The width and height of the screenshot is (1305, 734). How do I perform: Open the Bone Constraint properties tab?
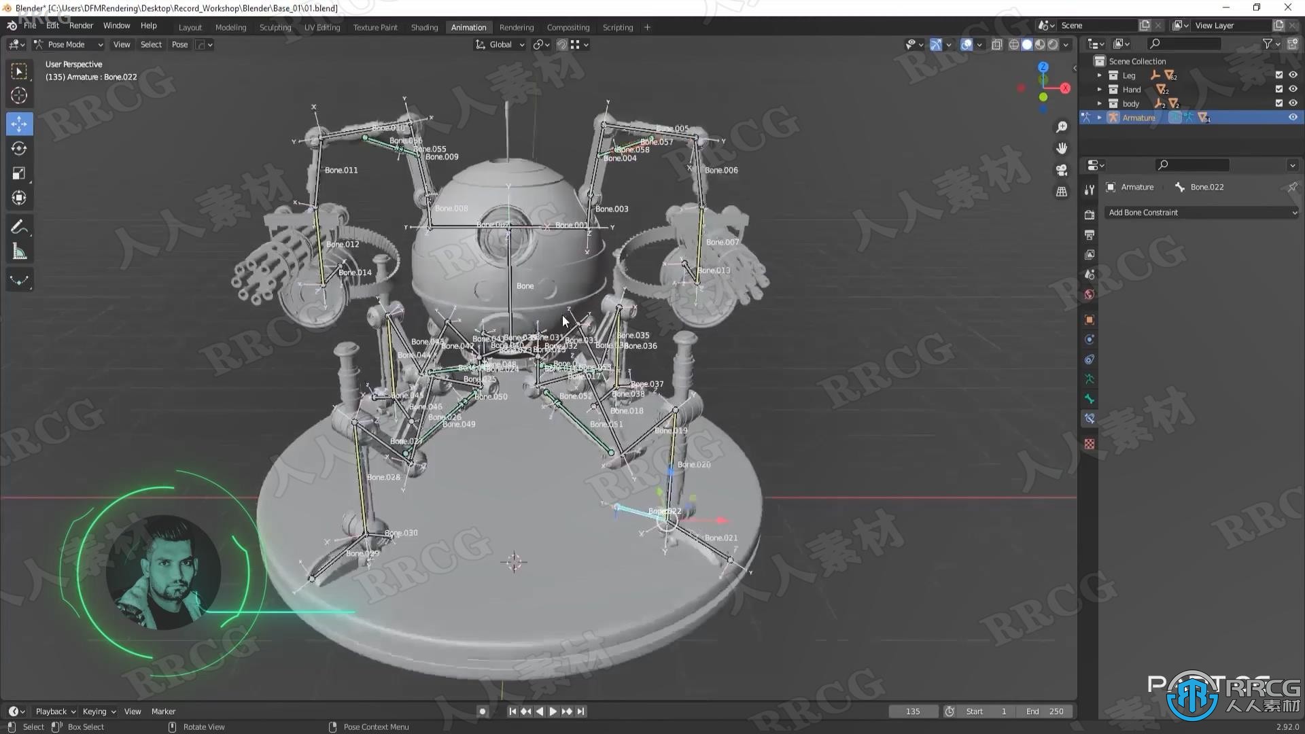click(x=1090, y=419)
